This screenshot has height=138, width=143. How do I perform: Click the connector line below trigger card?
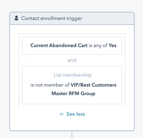[x=72, y=134]
